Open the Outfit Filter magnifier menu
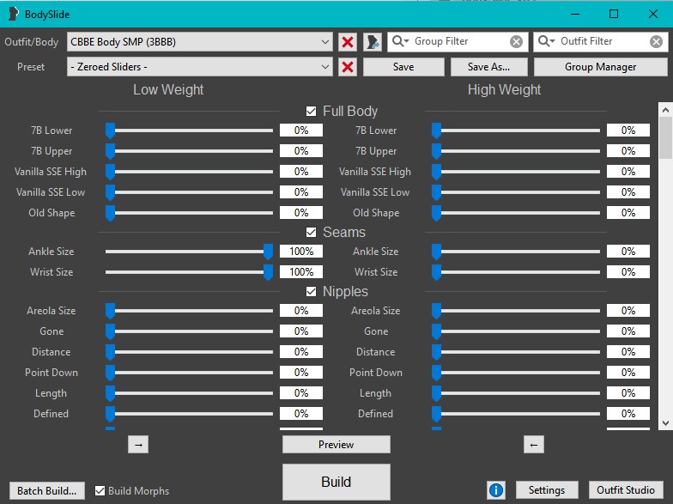 click(x=546, y=41)
